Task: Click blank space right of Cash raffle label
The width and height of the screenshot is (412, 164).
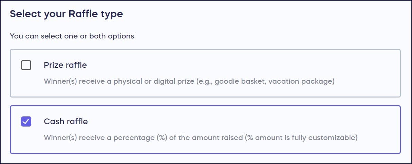Action: tap(238, 121)
